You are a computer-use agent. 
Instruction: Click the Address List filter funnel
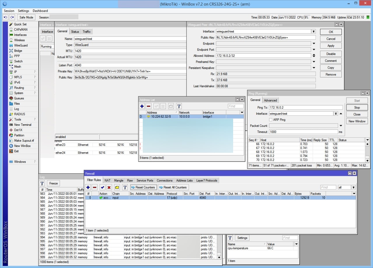pos(179,106)
